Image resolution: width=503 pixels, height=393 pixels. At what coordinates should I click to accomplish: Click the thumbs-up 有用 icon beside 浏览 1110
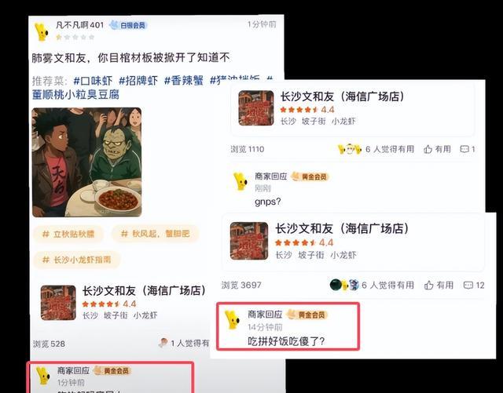[428, 149]
